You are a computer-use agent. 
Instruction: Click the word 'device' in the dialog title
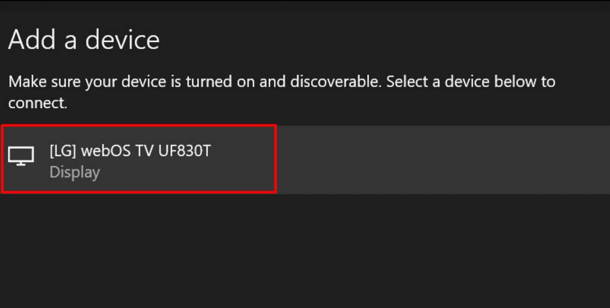(x=122, y=40)
